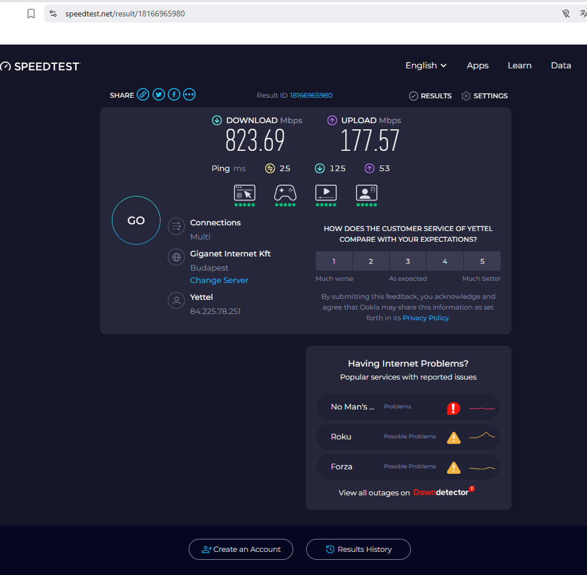This screenshot has height=575, width=587.
Task: Click the Change Server link
Action: click(x=219, y=280)
